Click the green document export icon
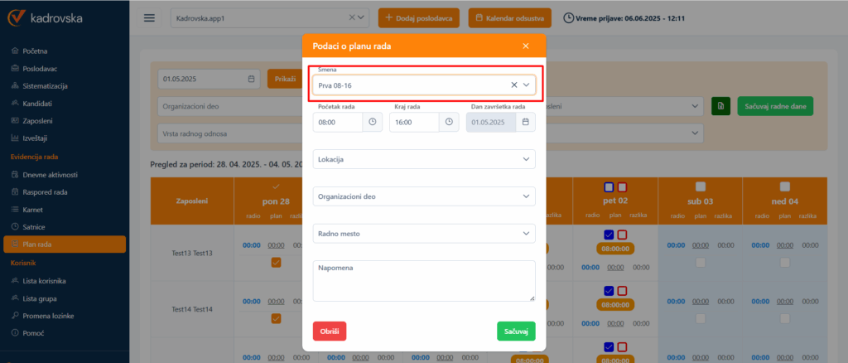 coord(720,106)
